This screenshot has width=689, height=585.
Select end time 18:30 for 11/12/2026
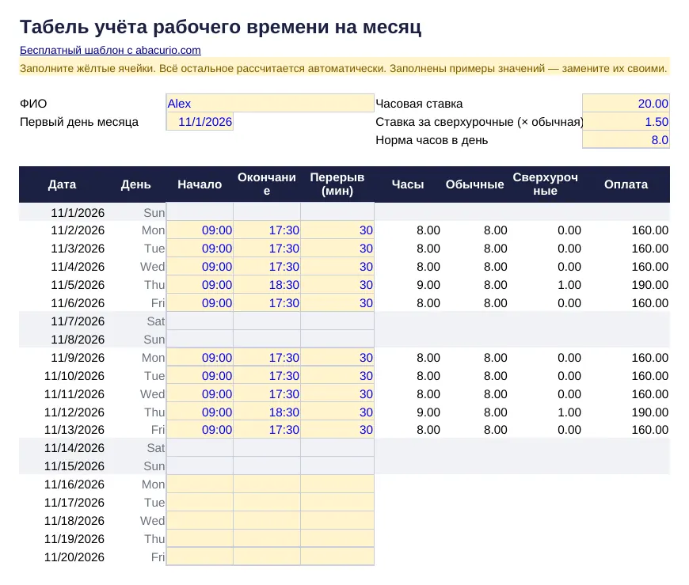[267, 412]
